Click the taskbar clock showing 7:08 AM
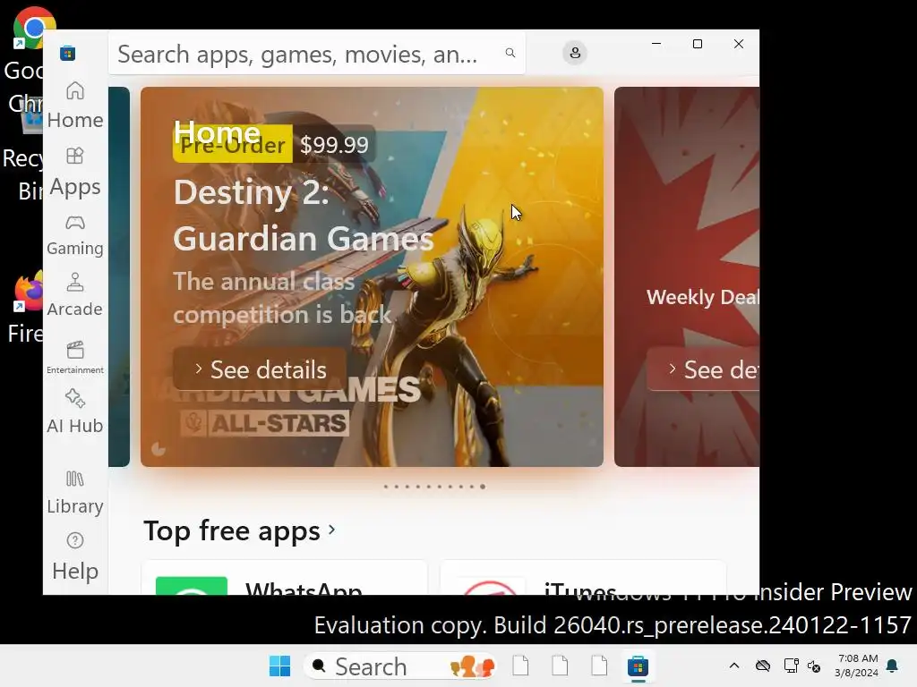 point(856,666)
